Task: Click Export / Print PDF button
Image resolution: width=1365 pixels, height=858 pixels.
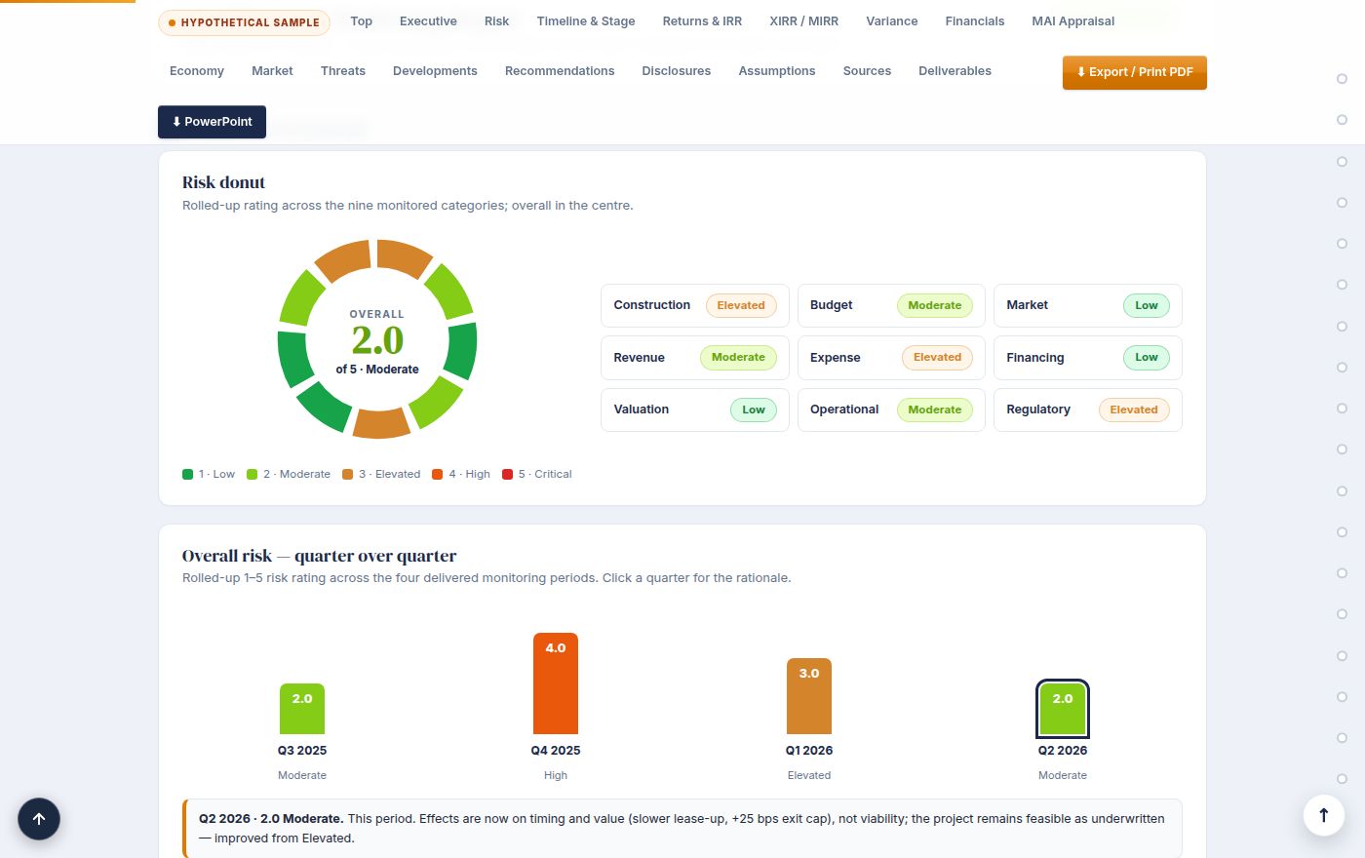Action: pos(1135,72)
